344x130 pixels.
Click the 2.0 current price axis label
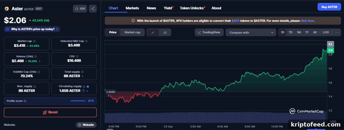330,50
